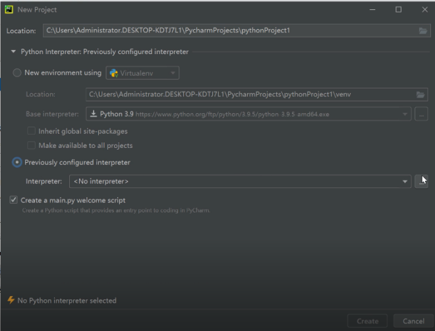
Task: Select Previously configured interpreter radio button
Action: pyautogui.click(x=17, y=162)
